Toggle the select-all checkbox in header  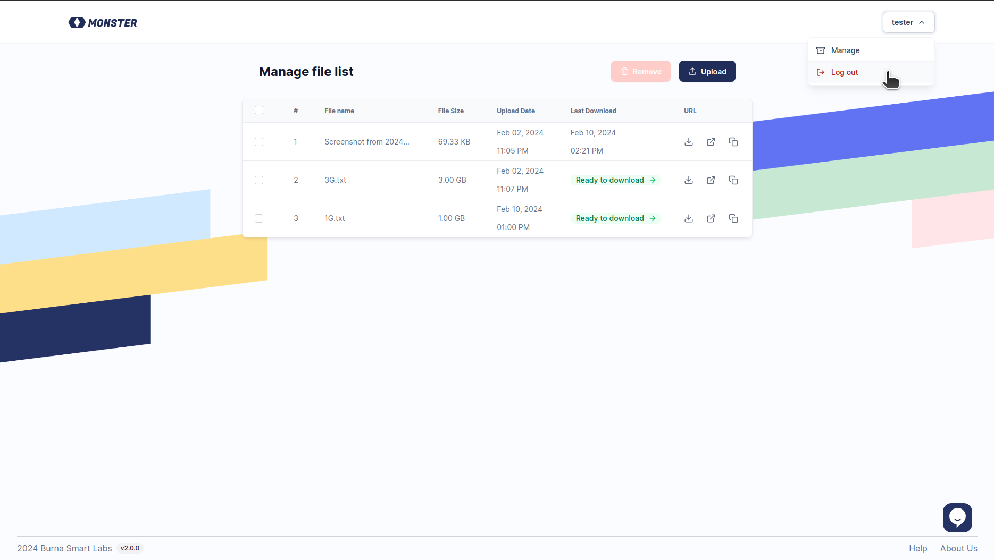tap(259, 110)
